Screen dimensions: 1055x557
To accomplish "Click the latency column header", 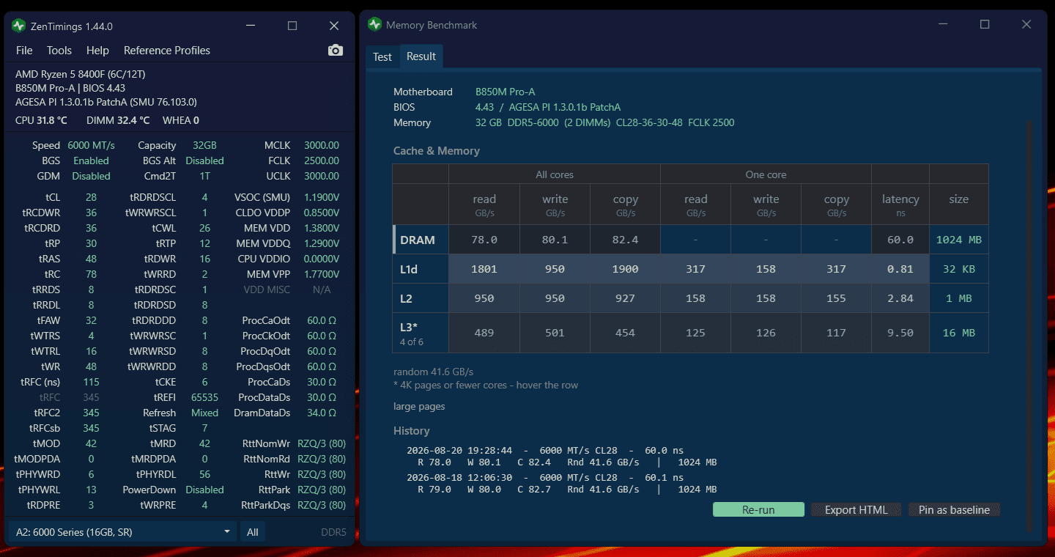I will pos(900,204).
